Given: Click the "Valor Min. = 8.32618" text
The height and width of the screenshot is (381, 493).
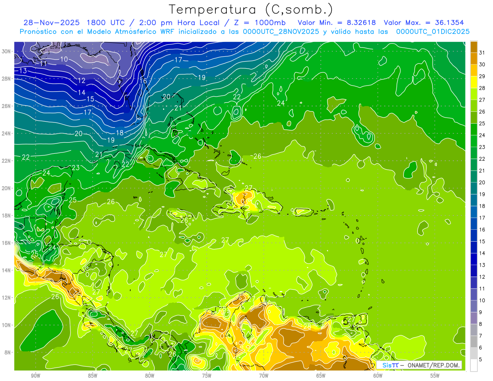Looking at the screenshot, I should point(337,23).
